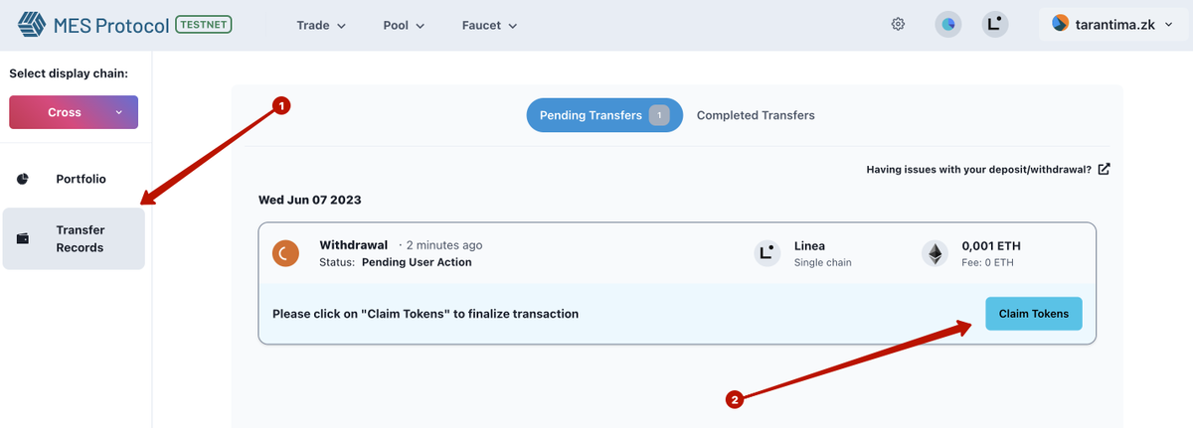The width and height of the screenshot is (1193, 428).
Task: Select Portfolio in the sidebar
Action: 81,180
